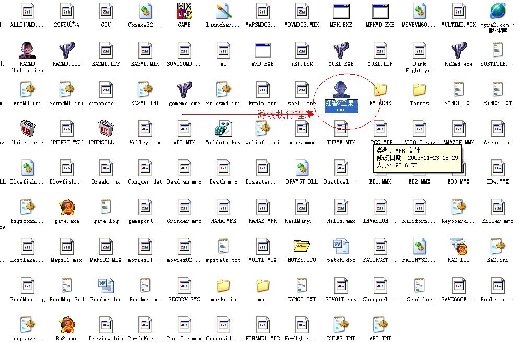Select game.log file
Viewport: 520px width, 342px height.
coord(106,207)
